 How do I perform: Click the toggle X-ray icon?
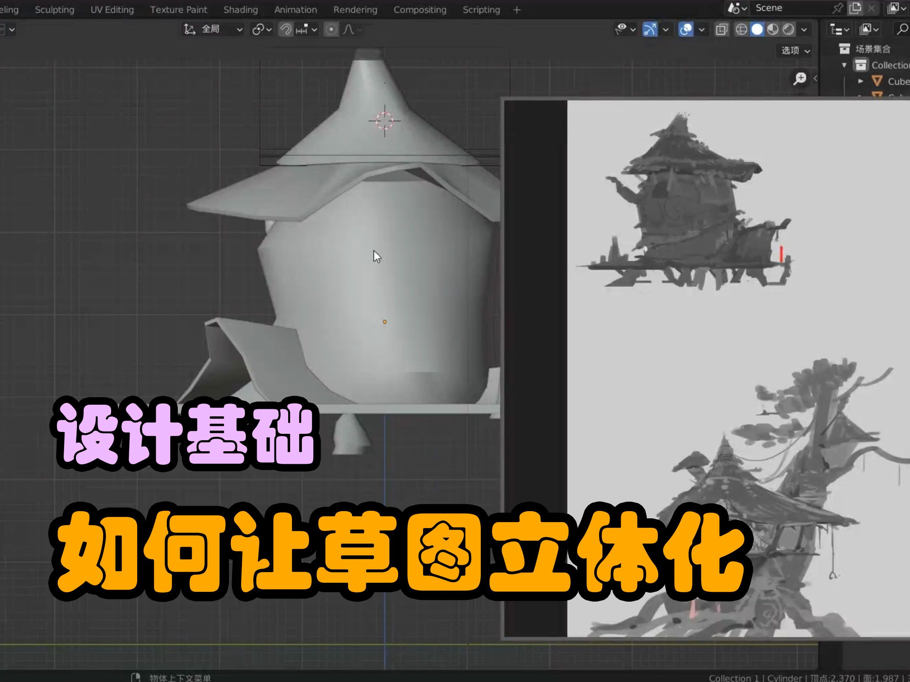click(722, 29)
